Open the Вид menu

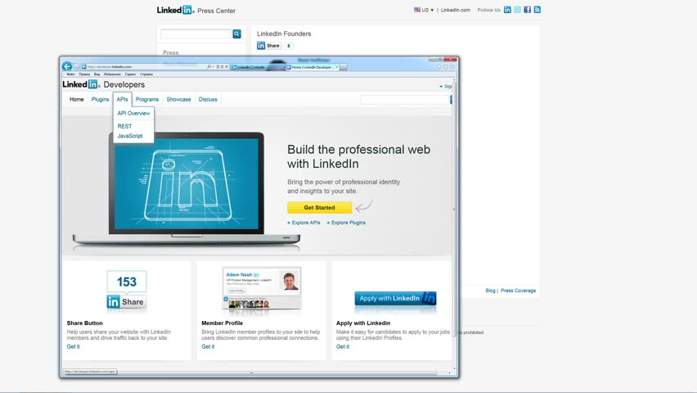(x=97, y=75)
